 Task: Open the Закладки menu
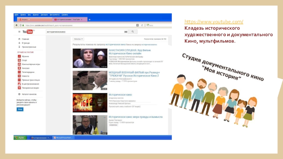tap(44, 15)
